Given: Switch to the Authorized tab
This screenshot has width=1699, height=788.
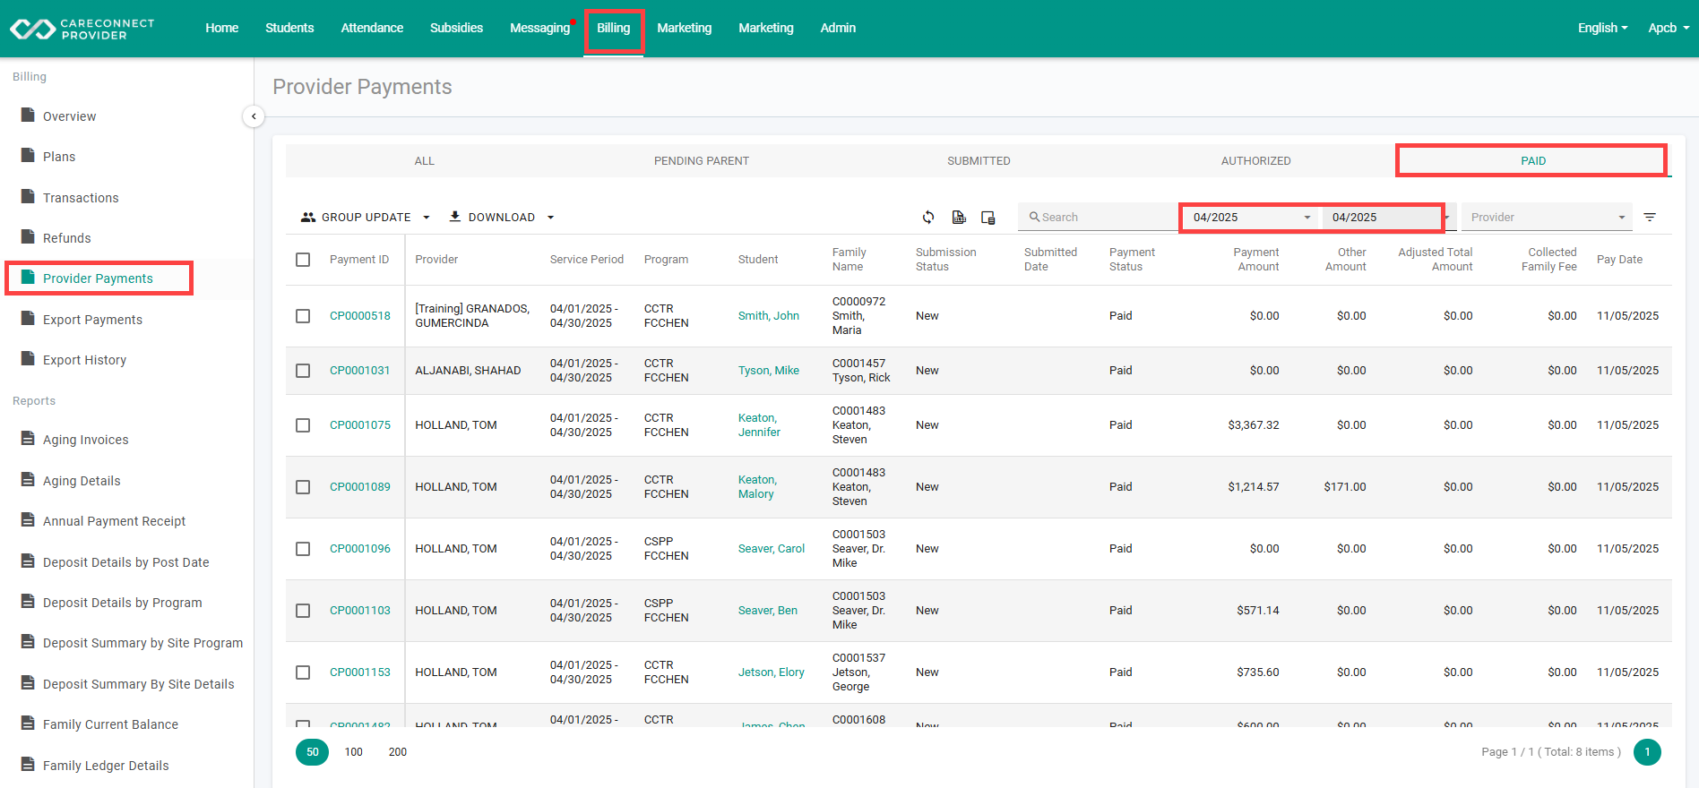Looking at the screenshot, I should click(x=1255, y=161).
